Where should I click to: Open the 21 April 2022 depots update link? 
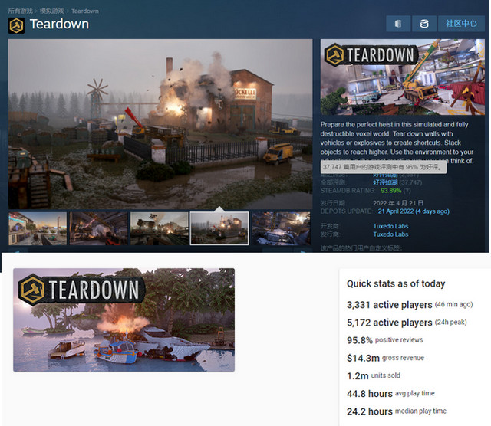(x=414, y=211)
